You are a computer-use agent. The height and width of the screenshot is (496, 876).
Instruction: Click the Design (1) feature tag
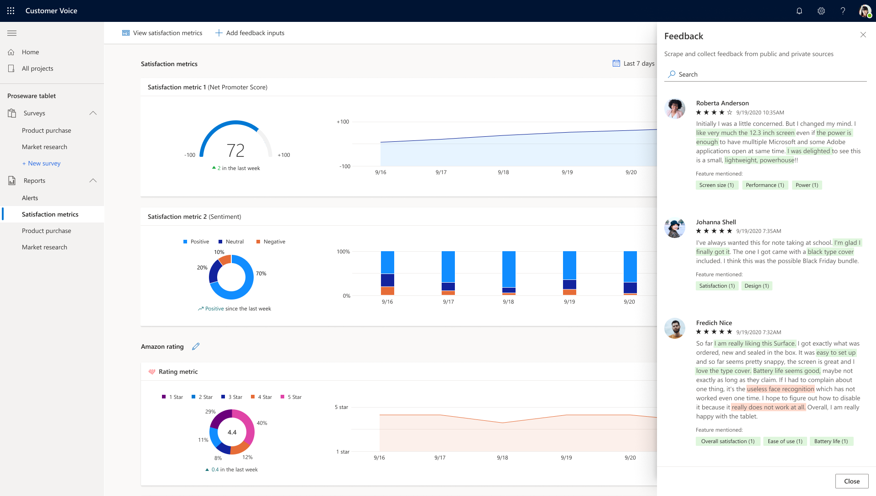(756, 286)
